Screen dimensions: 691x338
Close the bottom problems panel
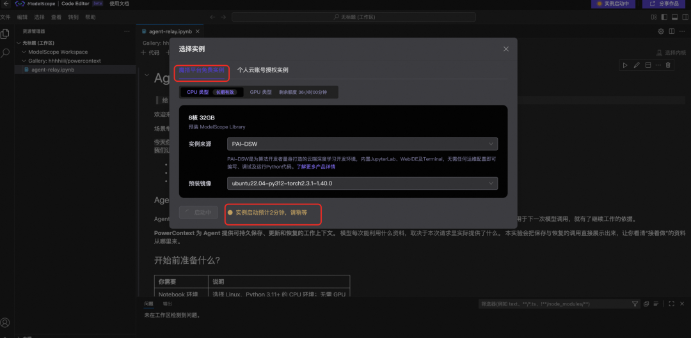(682, 303)
